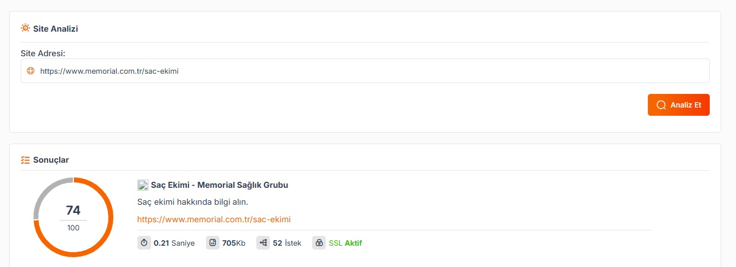The height and width of the screenshot is (267, 736).
Task: Click the Sonuçlar checklist icon
Action: pos(25,160)
